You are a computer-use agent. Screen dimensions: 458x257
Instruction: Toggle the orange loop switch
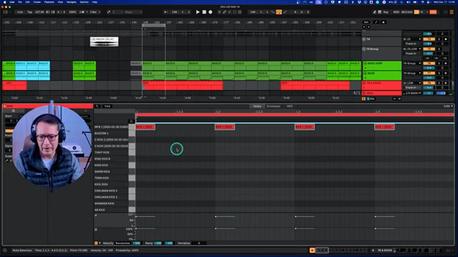click(x=278, y=12)
